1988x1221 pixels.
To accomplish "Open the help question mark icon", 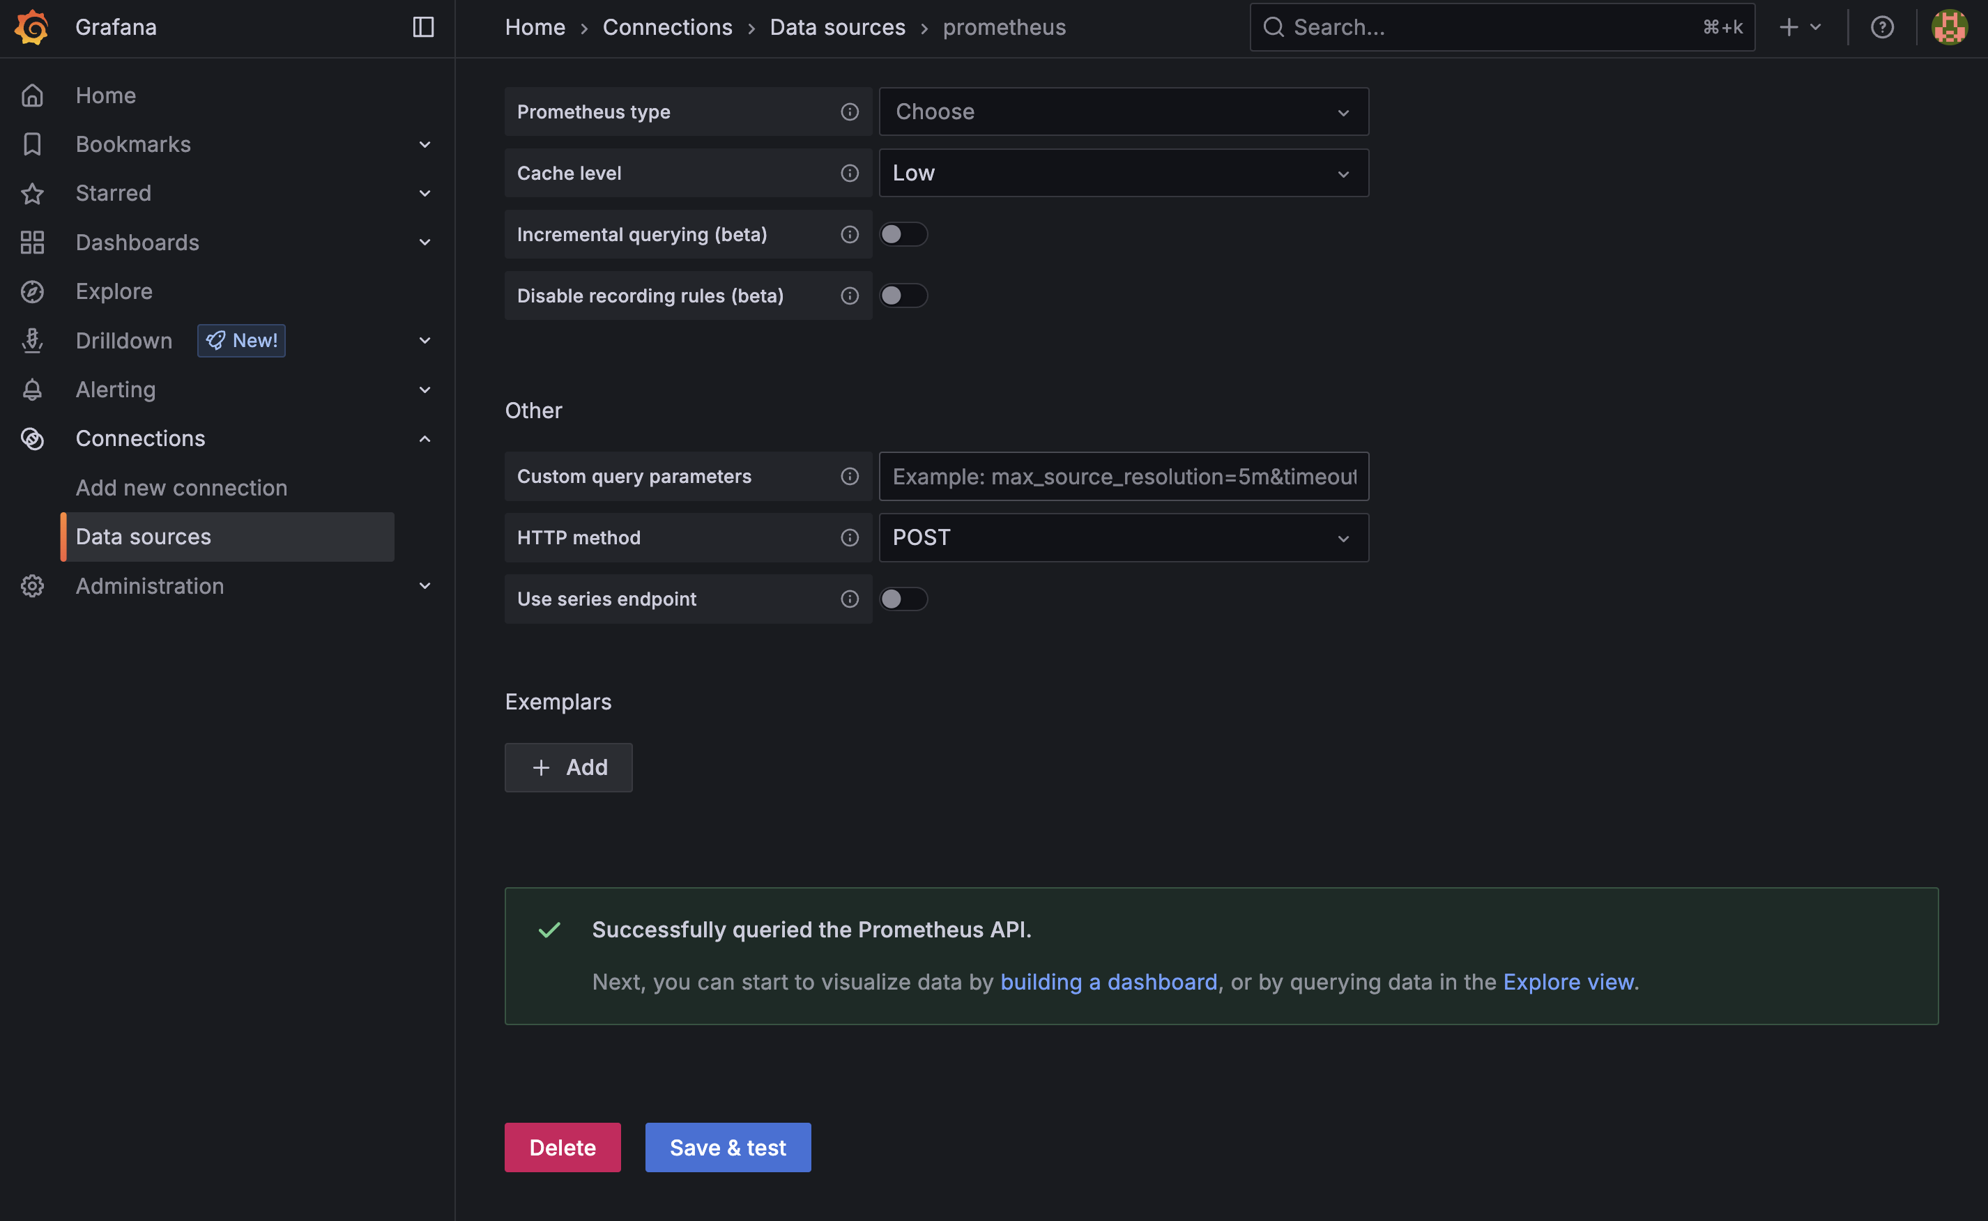I will pyautogui.click(x=1881, y=27).
